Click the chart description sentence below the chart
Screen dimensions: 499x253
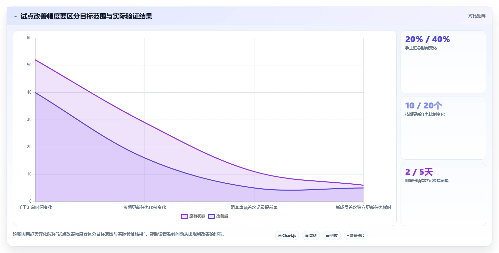(x=118, y=234)
